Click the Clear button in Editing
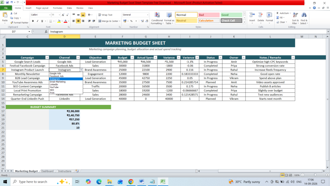 point(282,22)
